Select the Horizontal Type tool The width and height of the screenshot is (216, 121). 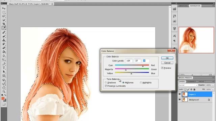click(4, 68)
